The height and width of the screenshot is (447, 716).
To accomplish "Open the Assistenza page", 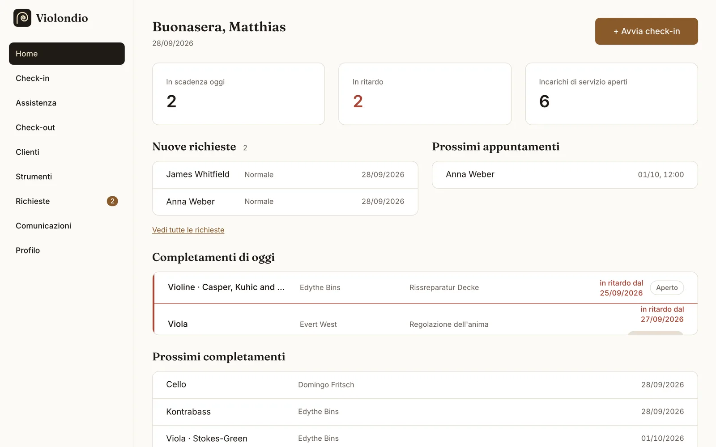I will point(67,103).
